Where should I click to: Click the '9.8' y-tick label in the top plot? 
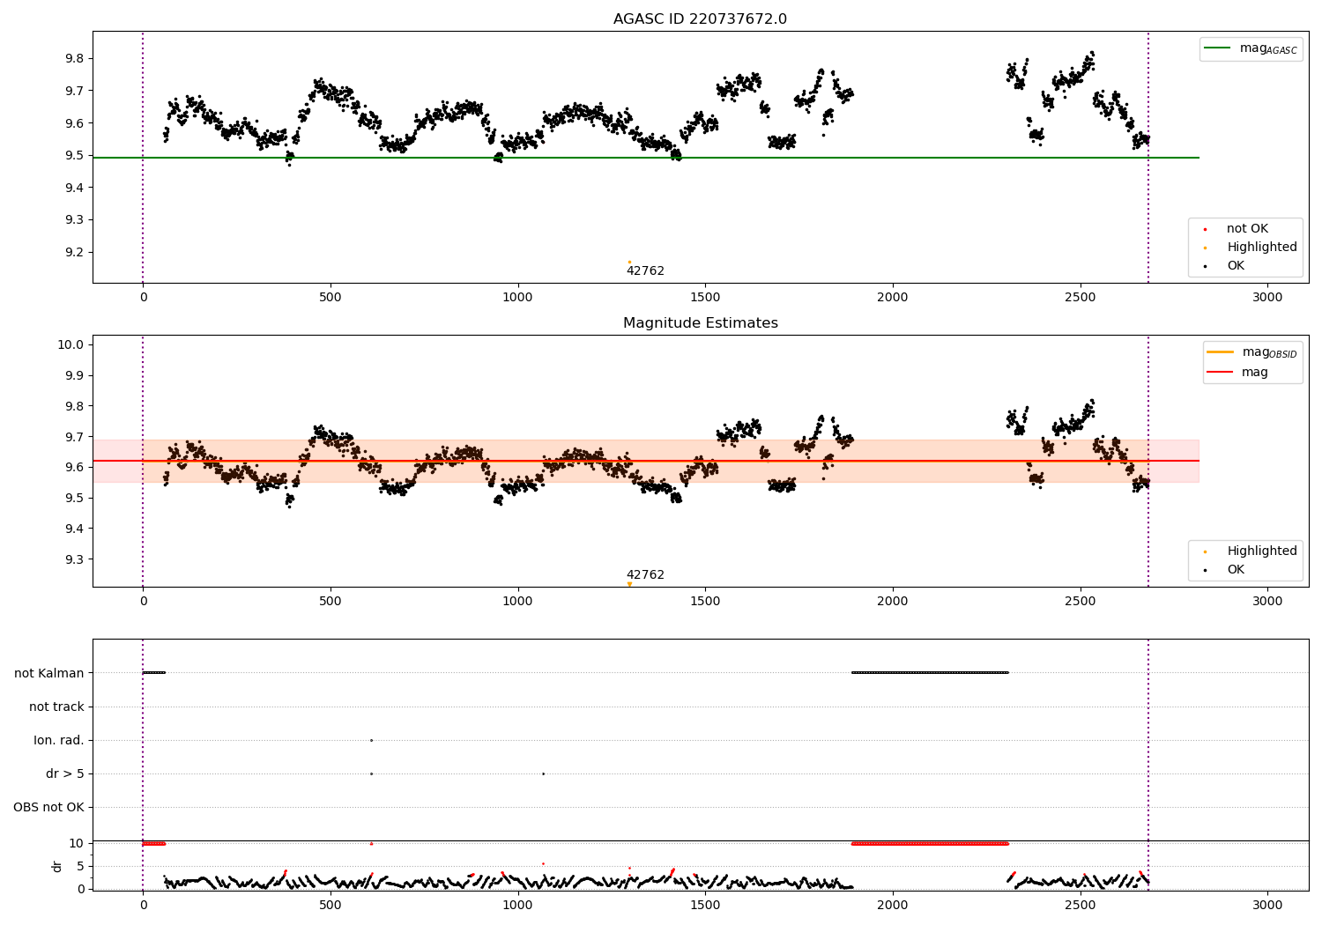pyautogui.click(x=74, y=59)
